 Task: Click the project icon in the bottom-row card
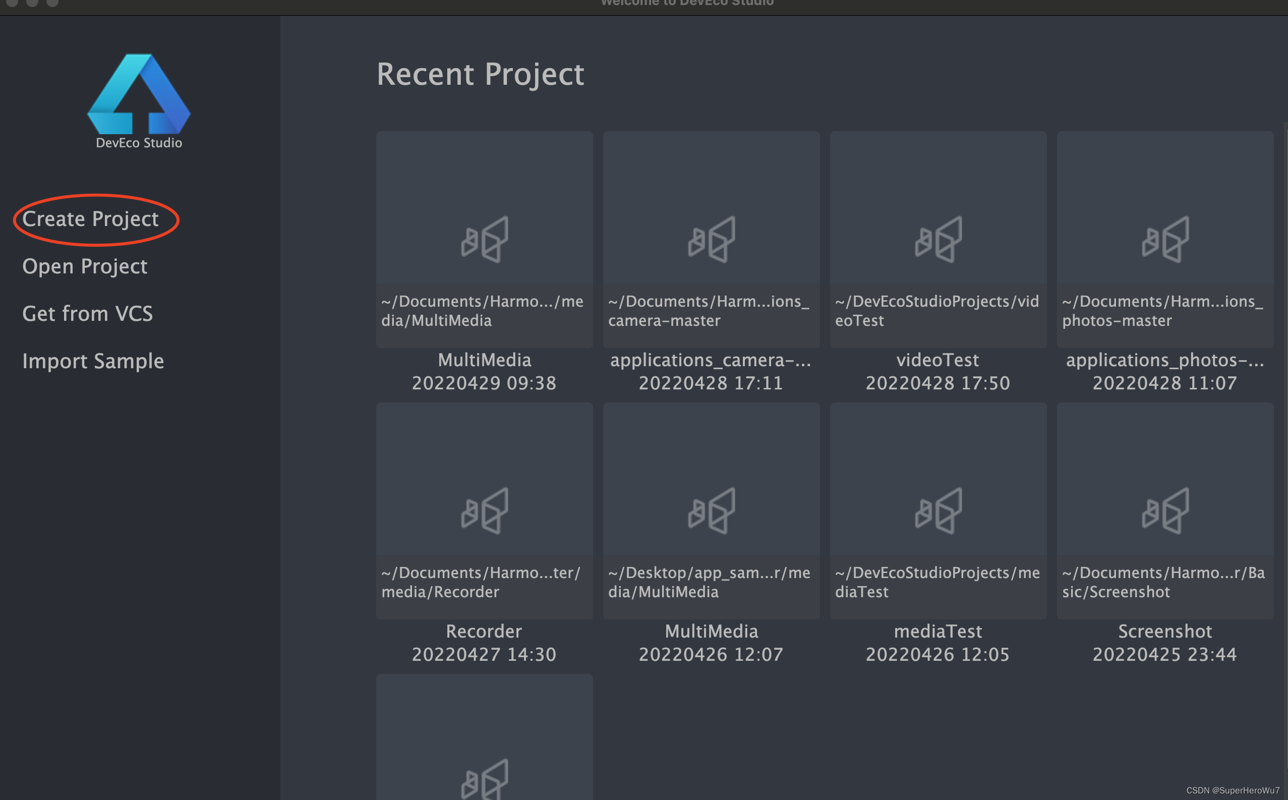(x=485, y=779)
